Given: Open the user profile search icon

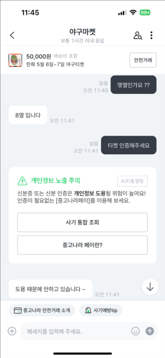Looking at the screenshot, I should click(x=138, y=35).
